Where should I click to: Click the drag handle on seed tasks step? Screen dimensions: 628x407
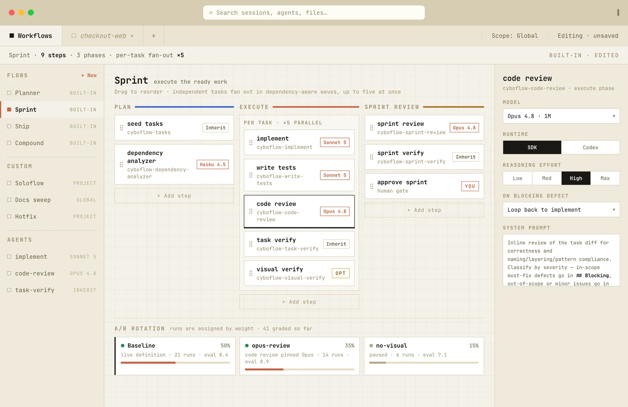coord(121,128)
